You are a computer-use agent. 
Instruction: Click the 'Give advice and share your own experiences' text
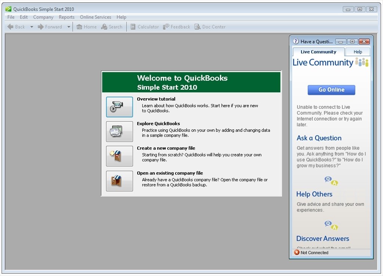coord(330,207)
